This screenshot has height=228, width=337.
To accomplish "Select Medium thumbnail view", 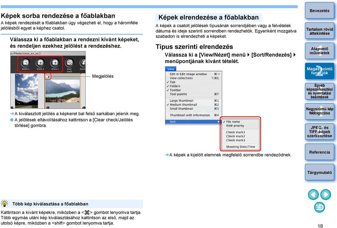I will point(193,105).
